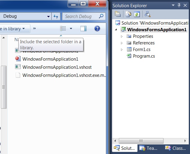
Task: Click the Properties toolbar icon in Solution Explorer
Action: (x=118, y=14)
